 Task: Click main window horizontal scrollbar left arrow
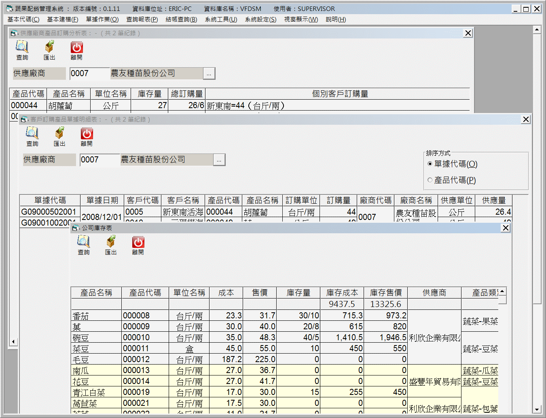pos(13,342)
